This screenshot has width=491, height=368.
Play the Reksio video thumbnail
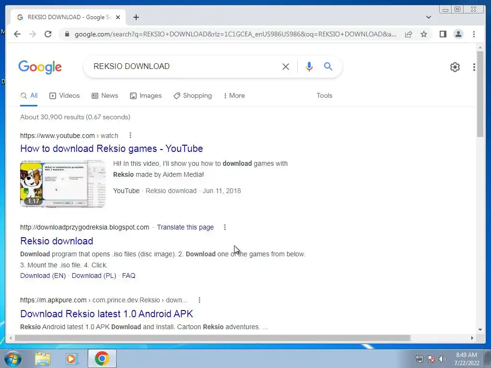pyautogui.click(x=63, y=184)
